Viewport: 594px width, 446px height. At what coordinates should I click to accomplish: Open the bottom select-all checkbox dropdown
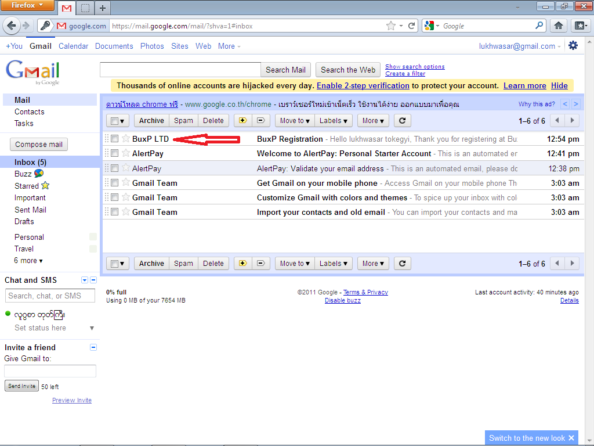click(118, 263)
